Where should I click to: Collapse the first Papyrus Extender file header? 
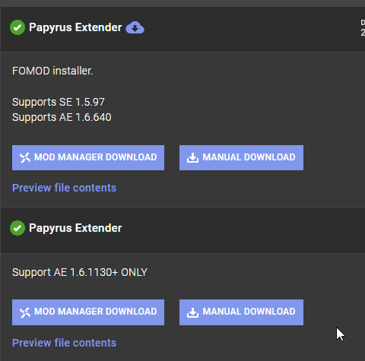(x=182, y=29)
